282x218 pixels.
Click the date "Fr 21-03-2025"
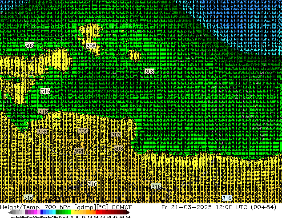[x=186, y=207]
